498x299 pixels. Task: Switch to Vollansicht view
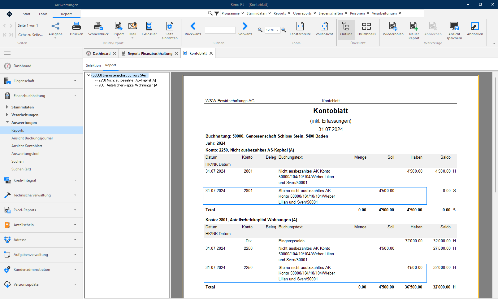(x=324, y=29)
